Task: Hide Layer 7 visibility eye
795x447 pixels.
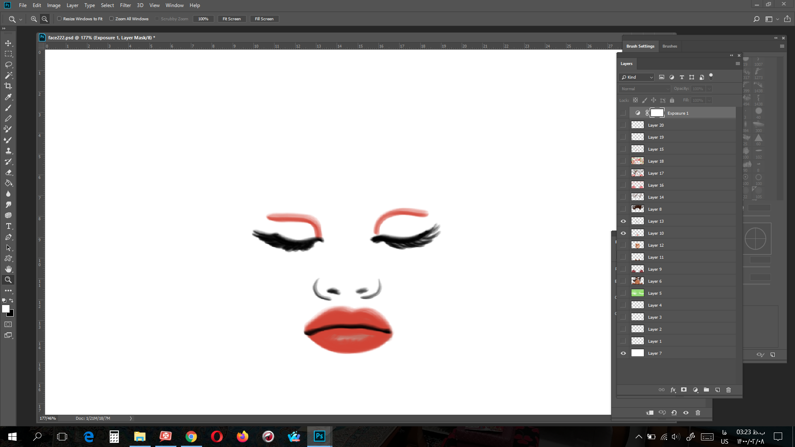Action: click(623, 353)
